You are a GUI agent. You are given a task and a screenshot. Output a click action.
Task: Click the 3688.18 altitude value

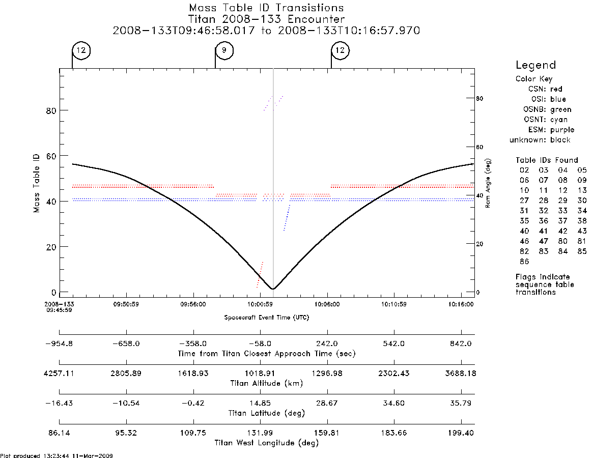[461, 374]
